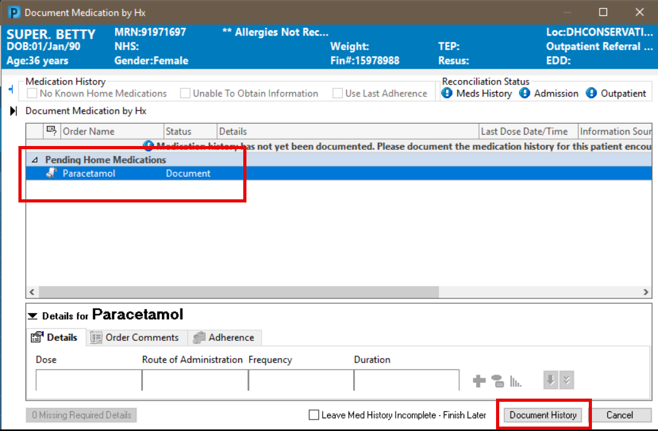Toggle the Document Medication by Hx arrow

[x=14, y=111]
